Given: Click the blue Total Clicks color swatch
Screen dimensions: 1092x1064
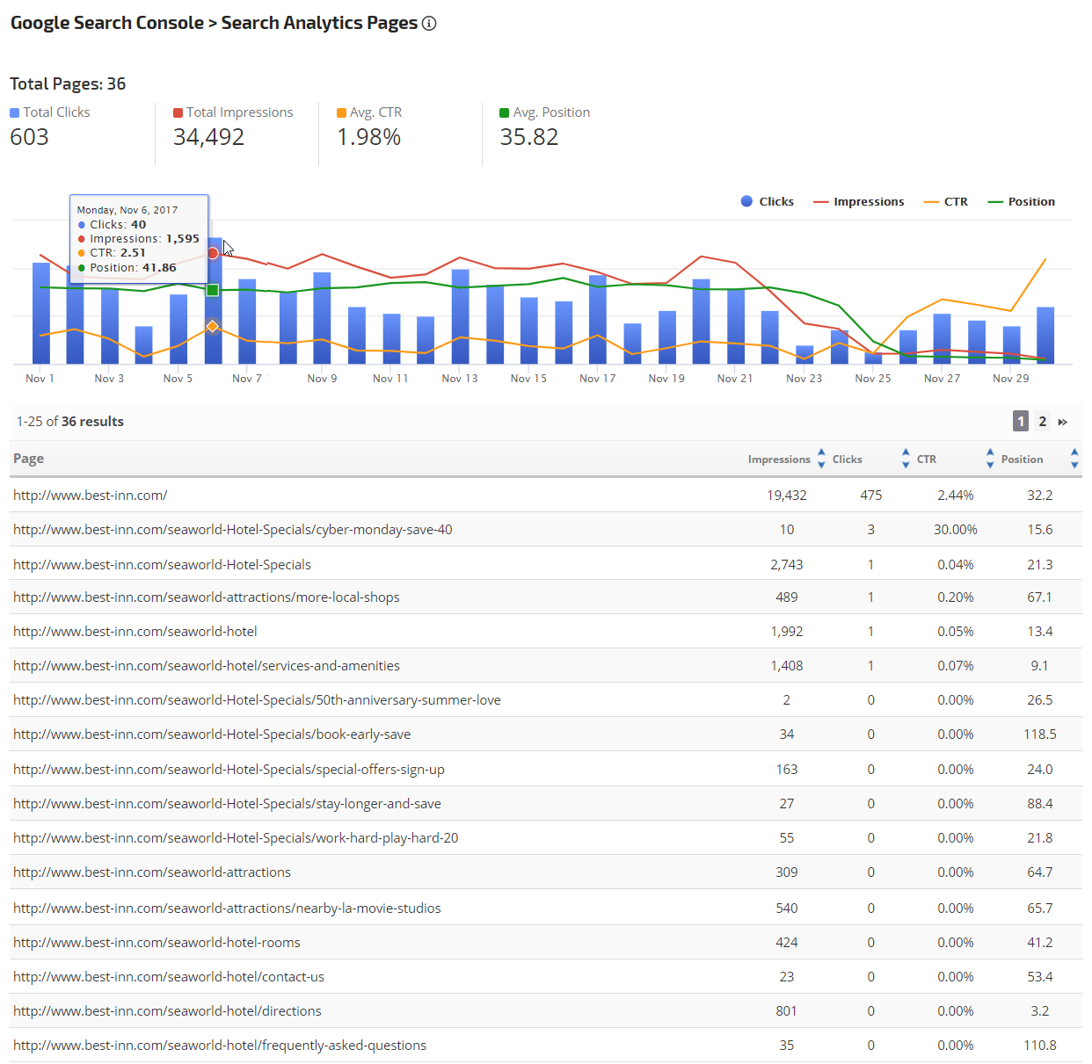Looking at the screenshot, I should [x=14, y=112].
